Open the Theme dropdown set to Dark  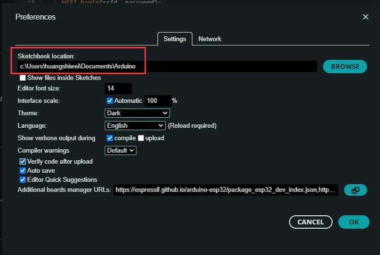coord(137,113)
